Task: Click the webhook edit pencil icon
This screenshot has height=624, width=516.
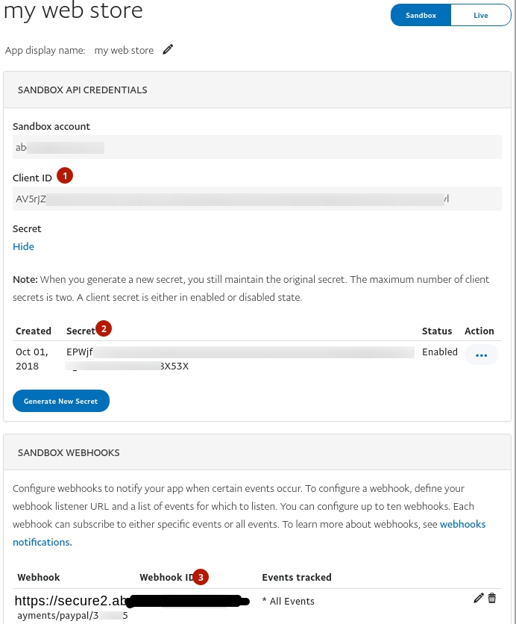Action: tap(479, 598)
